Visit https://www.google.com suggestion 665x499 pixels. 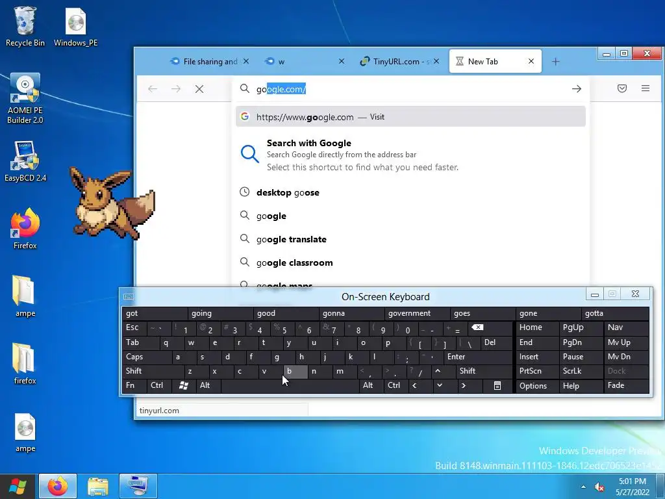[410, 117]
